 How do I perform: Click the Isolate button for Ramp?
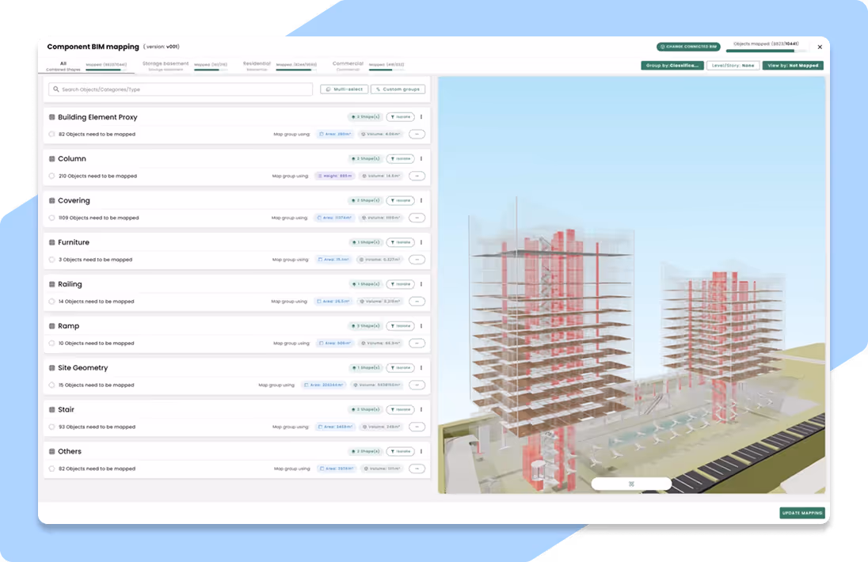coord(400,325)
